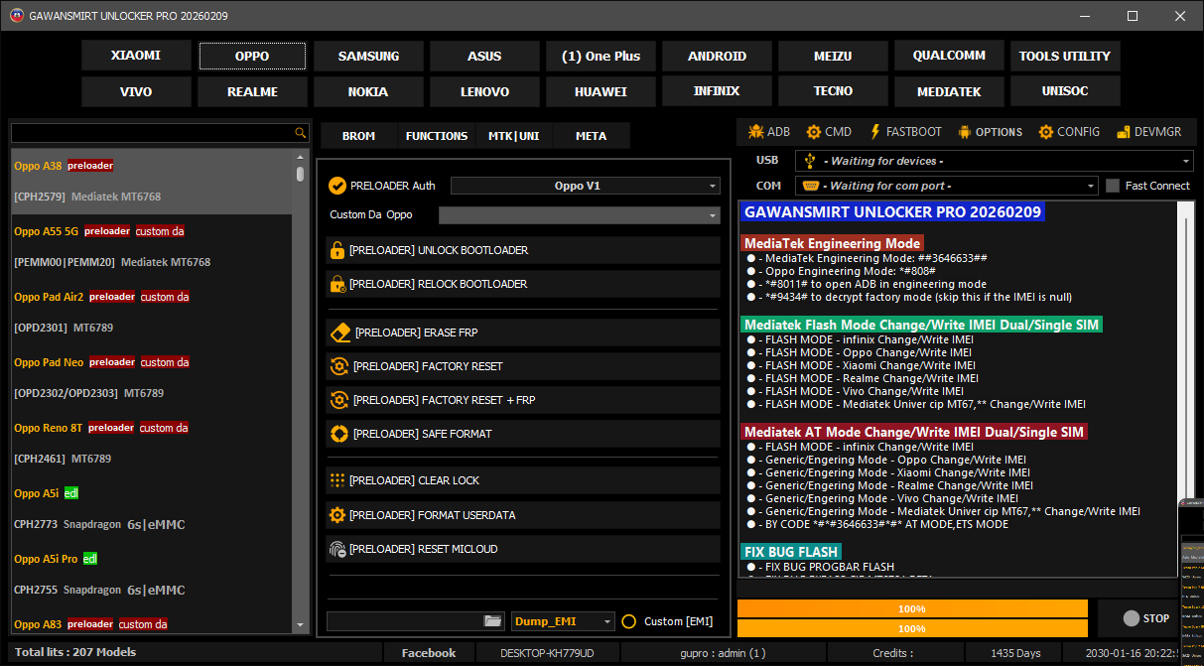Enable the Fast Connect checkbox
The image size is (1204, 666).
(x=1113, y=186)
